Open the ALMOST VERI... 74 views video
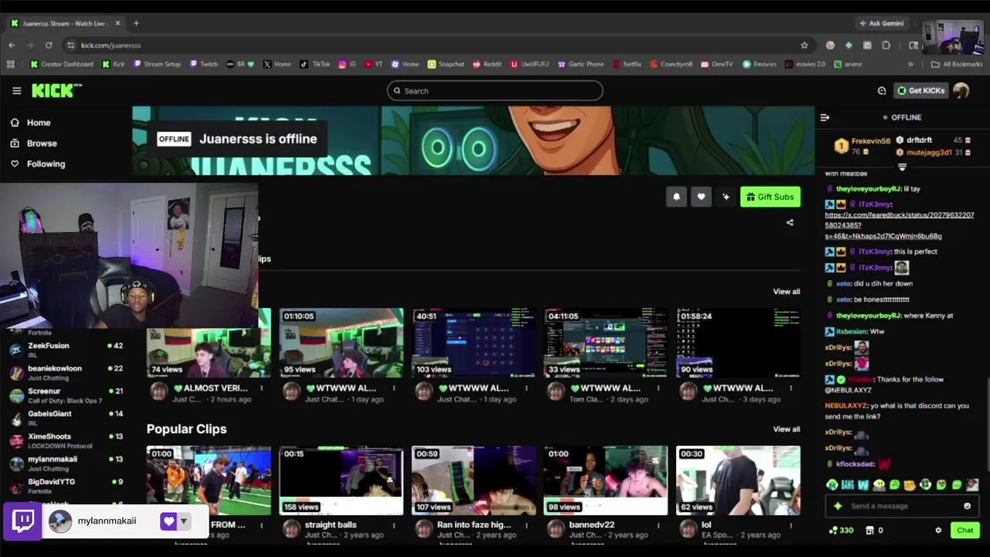The image size is (990, 557). click(209, 343)
